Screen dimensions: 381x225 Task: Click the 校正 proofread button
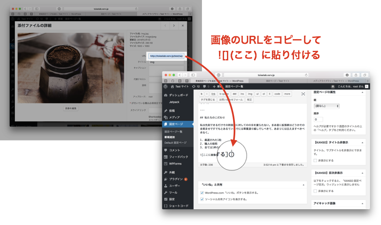point(249,100)
